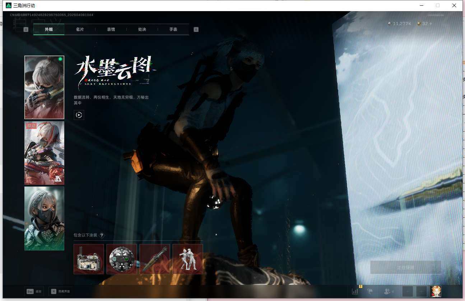Open the player avatar profile
This screenshot has width=465, height=301.
pos(436,291)
